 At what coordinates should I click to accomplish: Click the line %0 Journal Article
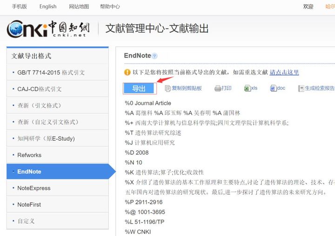[x=148, y=103]
